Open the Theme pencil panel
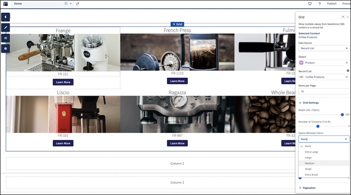Image resolution: width=351 pixels, height=195 pixels. [5, 27]
